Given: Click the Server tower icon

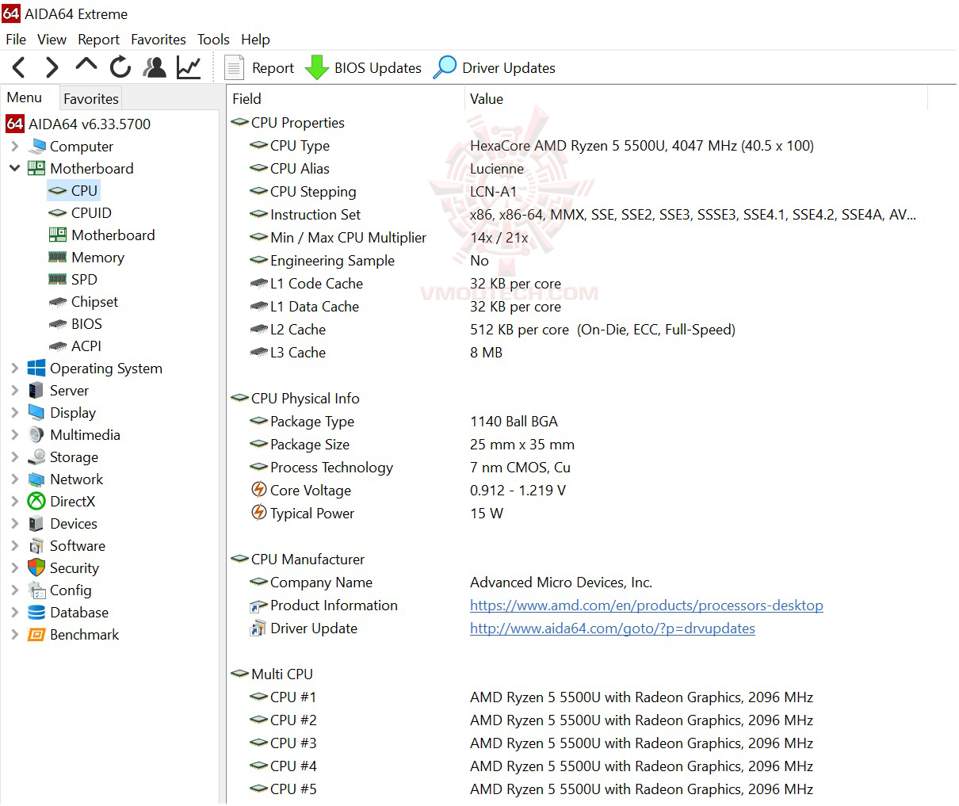Looking at the screenshot, I should click(x=36, y=390).
